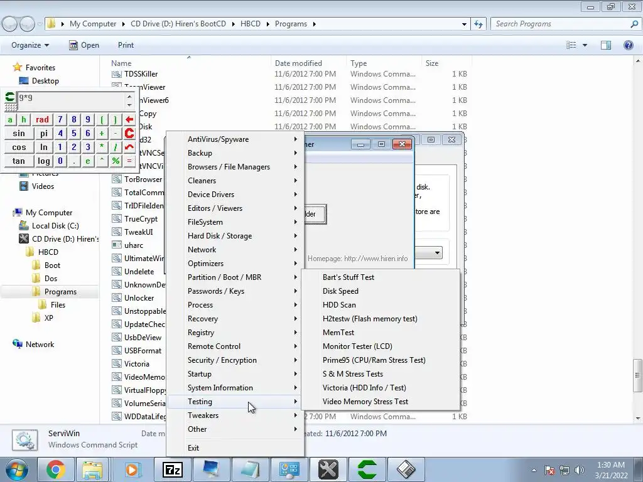Screen dimensions: 643x482
Task: Toggle the preview pane icon
Action: (x=606, y=45)
